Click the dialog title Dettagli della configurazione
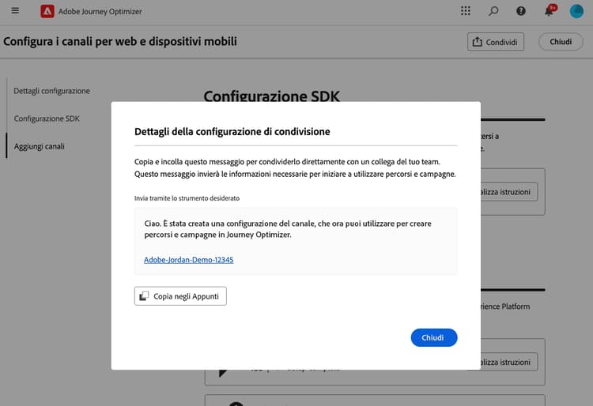This screenshot has width=593, height=406. [232, 131]
